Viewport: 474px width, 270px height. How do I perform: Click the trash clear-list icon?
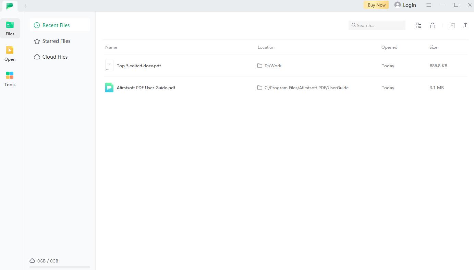[433, 25]
